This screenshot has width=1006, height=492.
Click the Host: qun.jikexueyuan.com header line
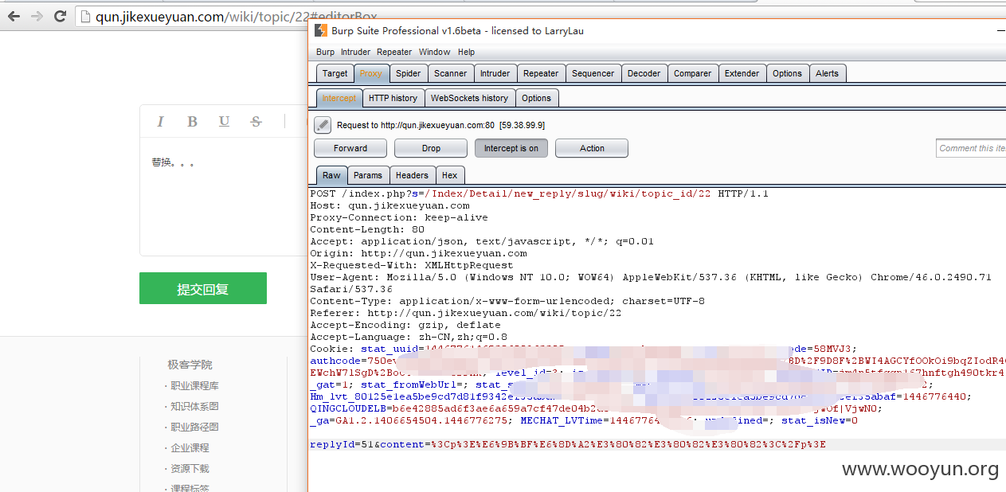pyautogui.click(x=389, y=205)
